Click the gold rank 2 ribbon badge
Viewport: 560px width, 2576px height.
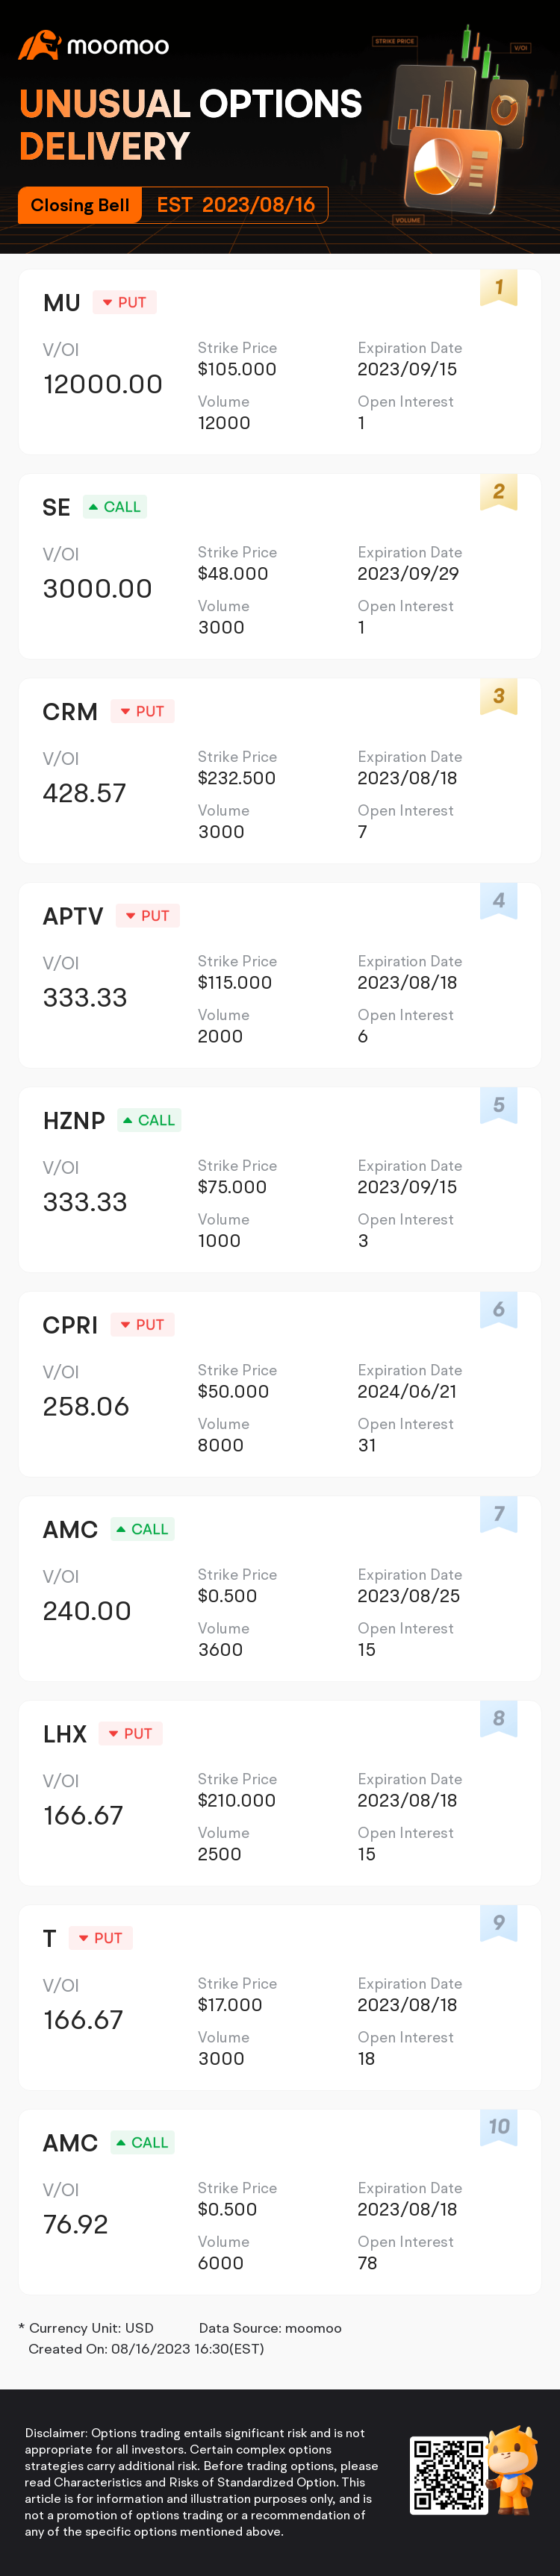click(x=498, y=492)
